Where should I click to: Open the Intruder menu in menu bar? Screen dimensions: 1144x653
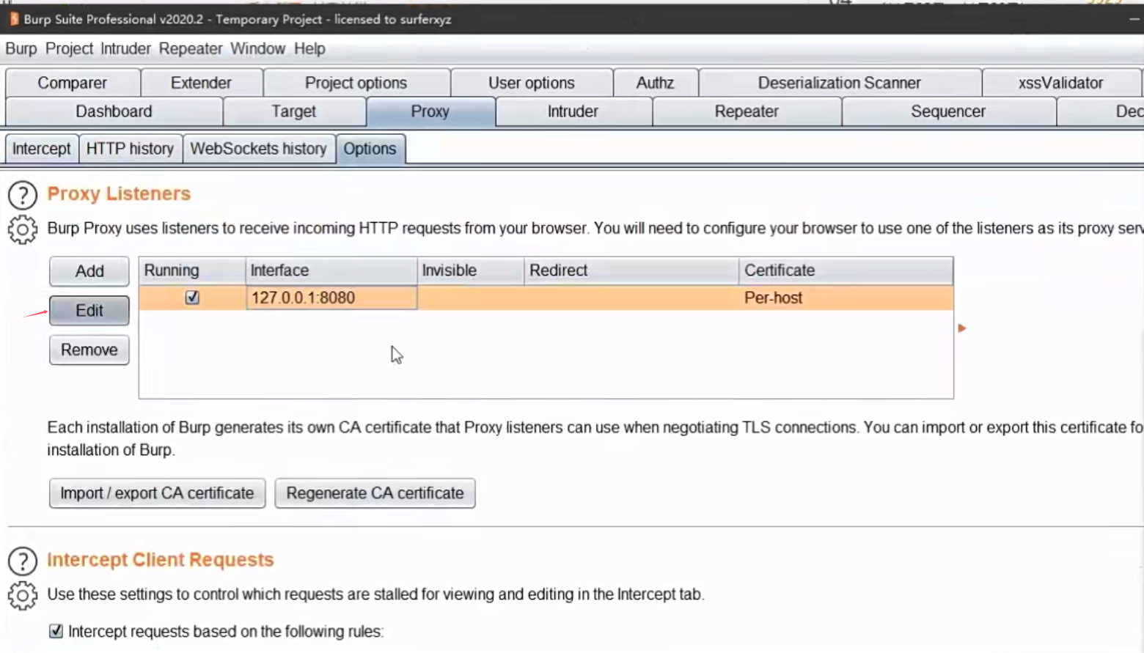tap(125, 48)
